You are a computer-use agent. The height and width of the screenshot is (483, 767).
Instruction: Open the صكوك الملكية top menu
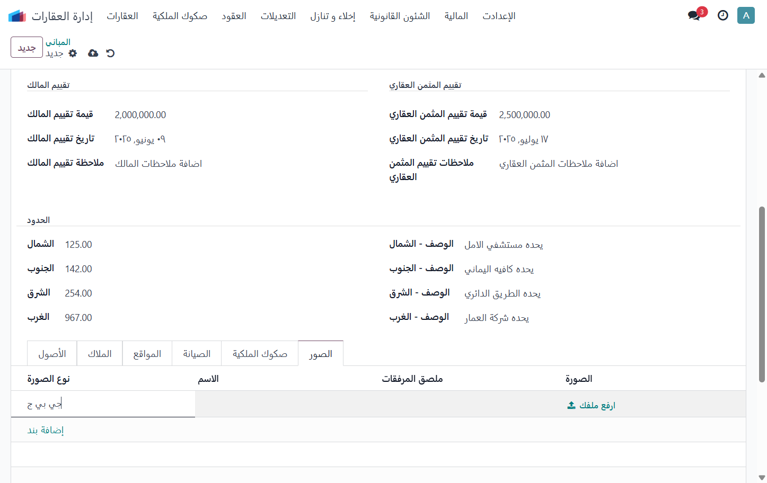[x=180, y=16]
